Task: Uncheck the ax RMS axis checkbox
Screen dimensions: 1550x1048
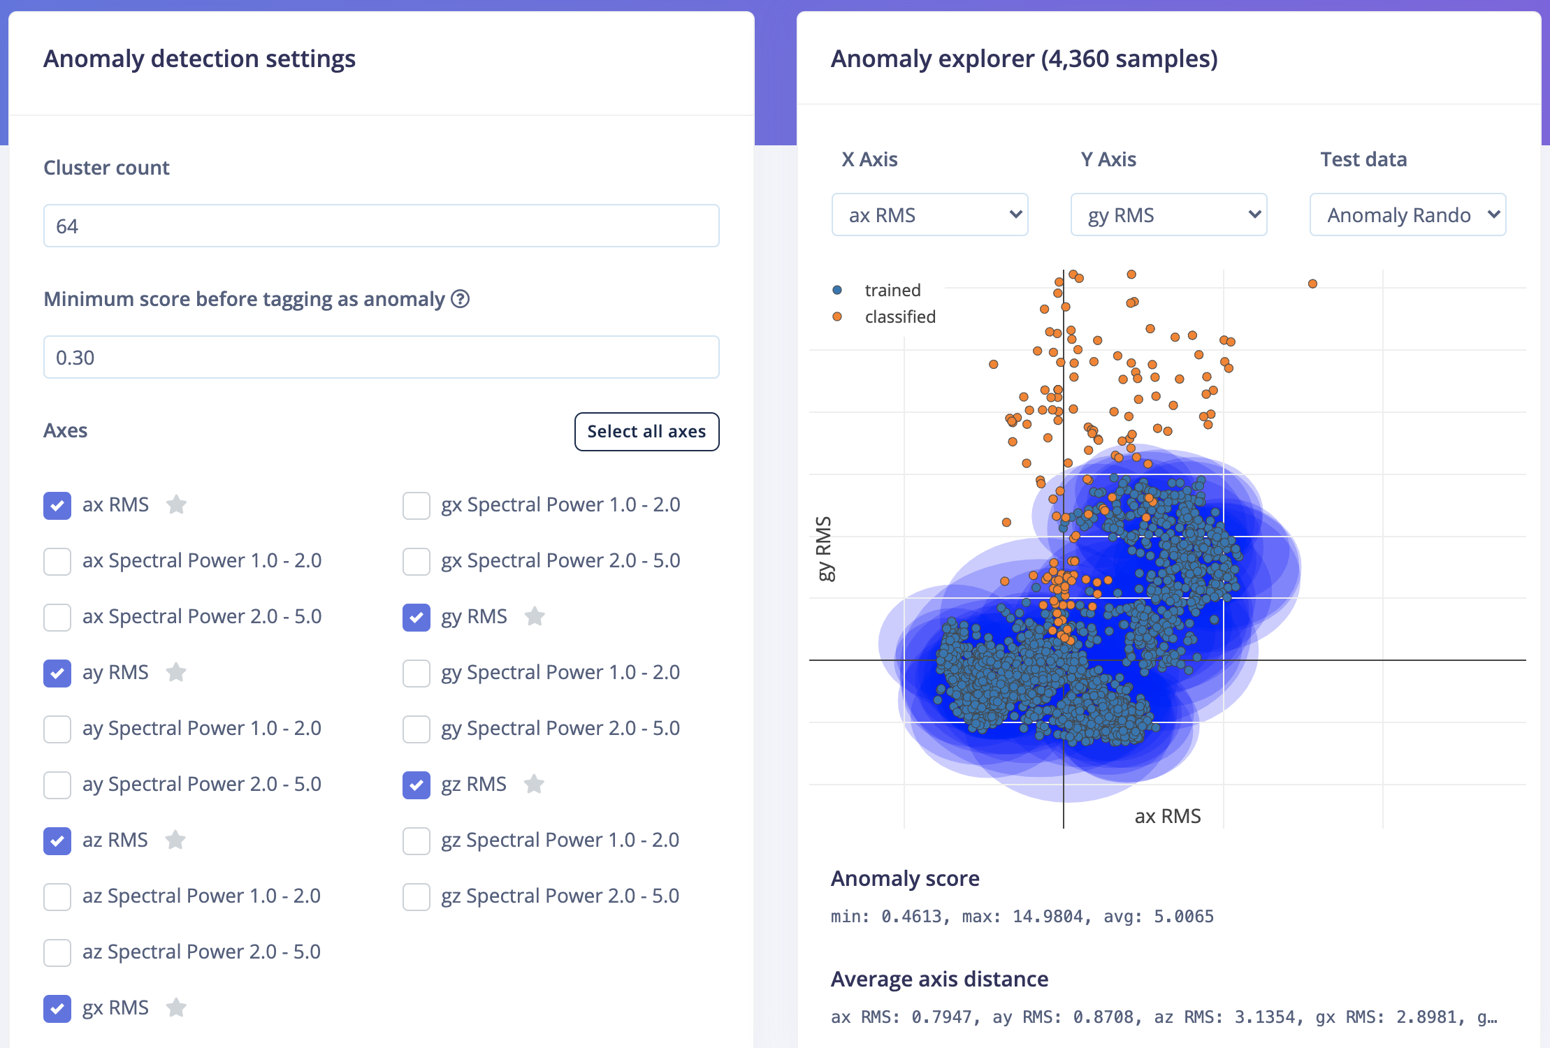Action: tap(57, 505)
